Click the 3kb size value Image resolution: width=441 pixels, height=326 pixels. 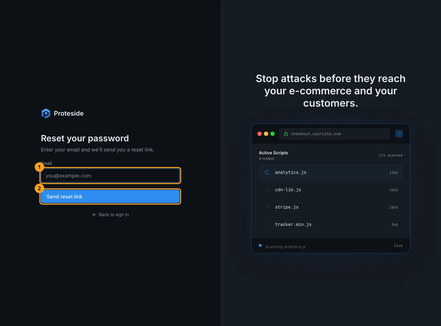click(x=394, y=225)
